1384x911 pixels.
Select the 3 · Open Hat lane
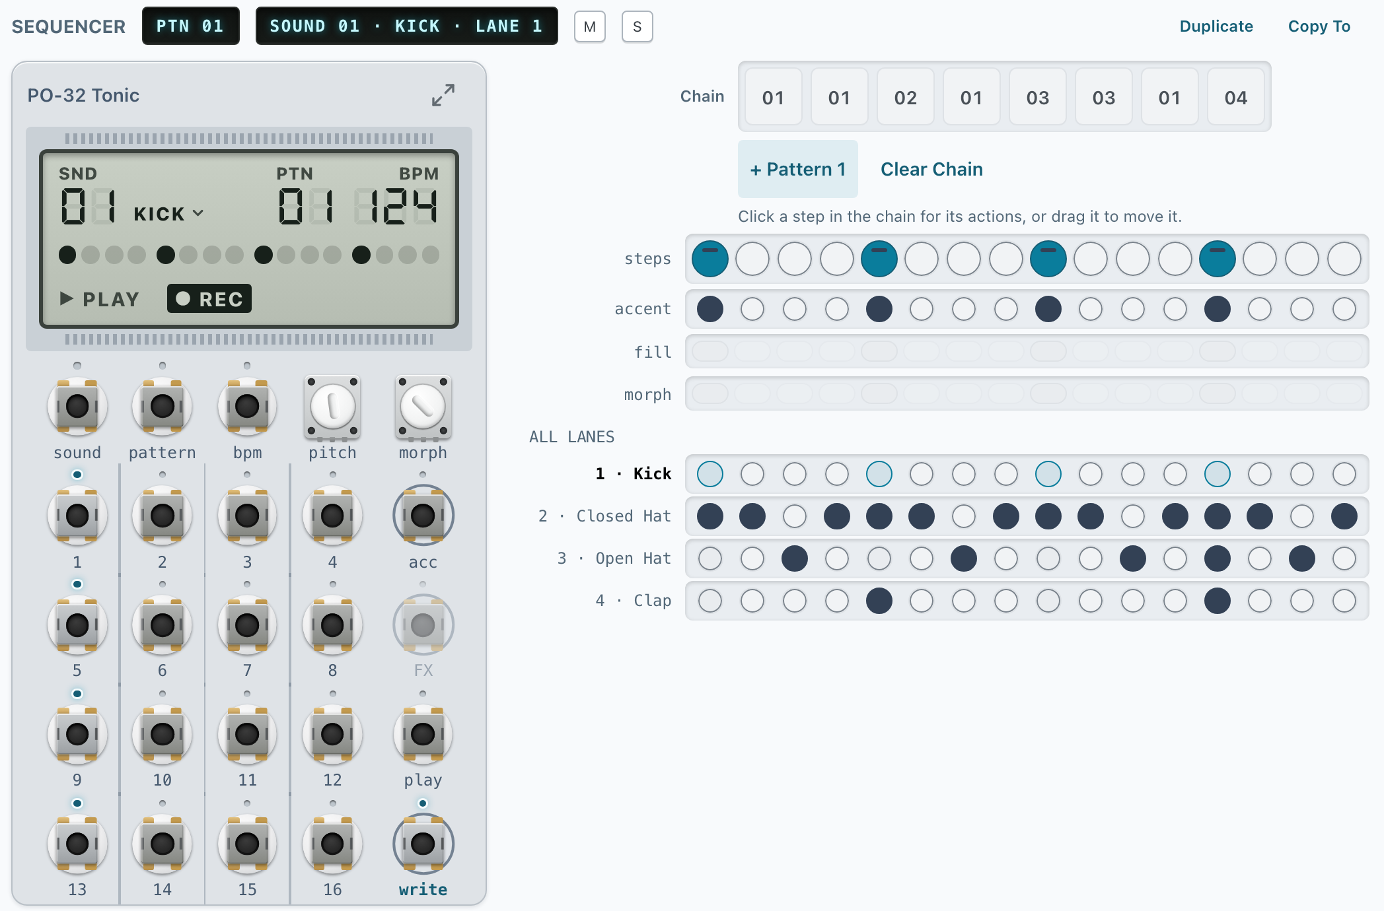click(614, 558)
